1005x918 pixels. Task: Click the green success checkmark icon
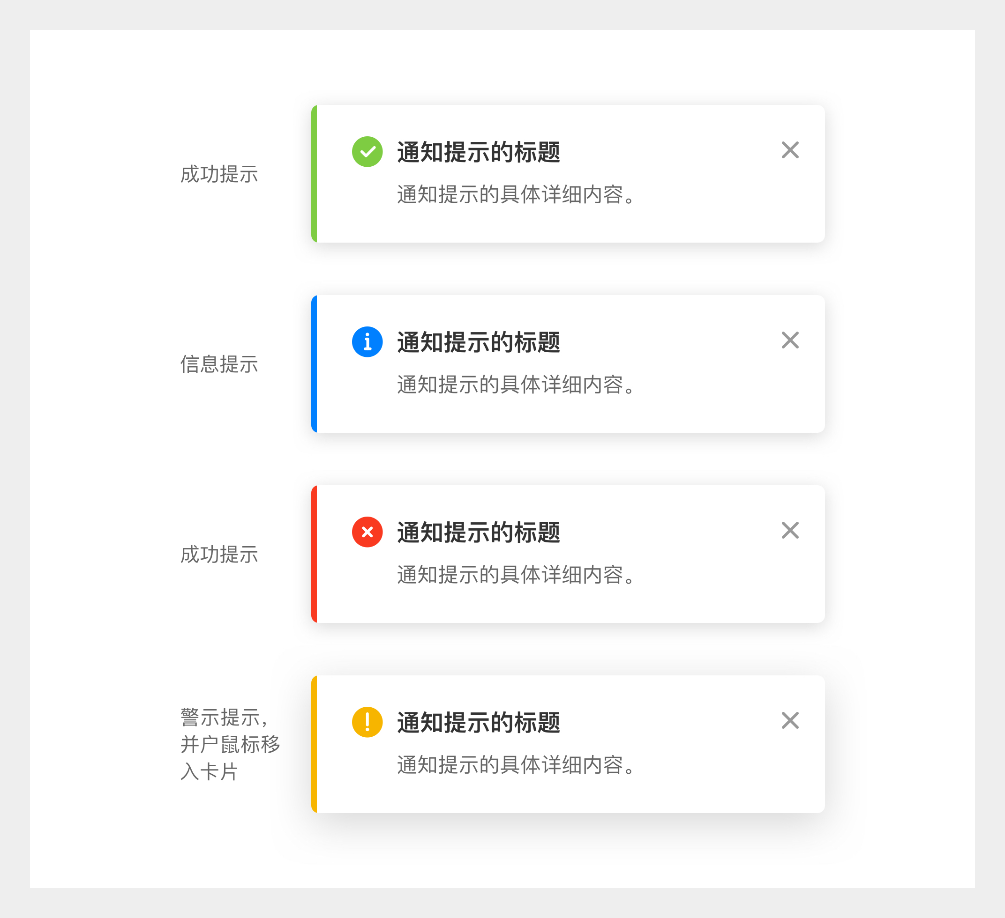pos(367,151)
